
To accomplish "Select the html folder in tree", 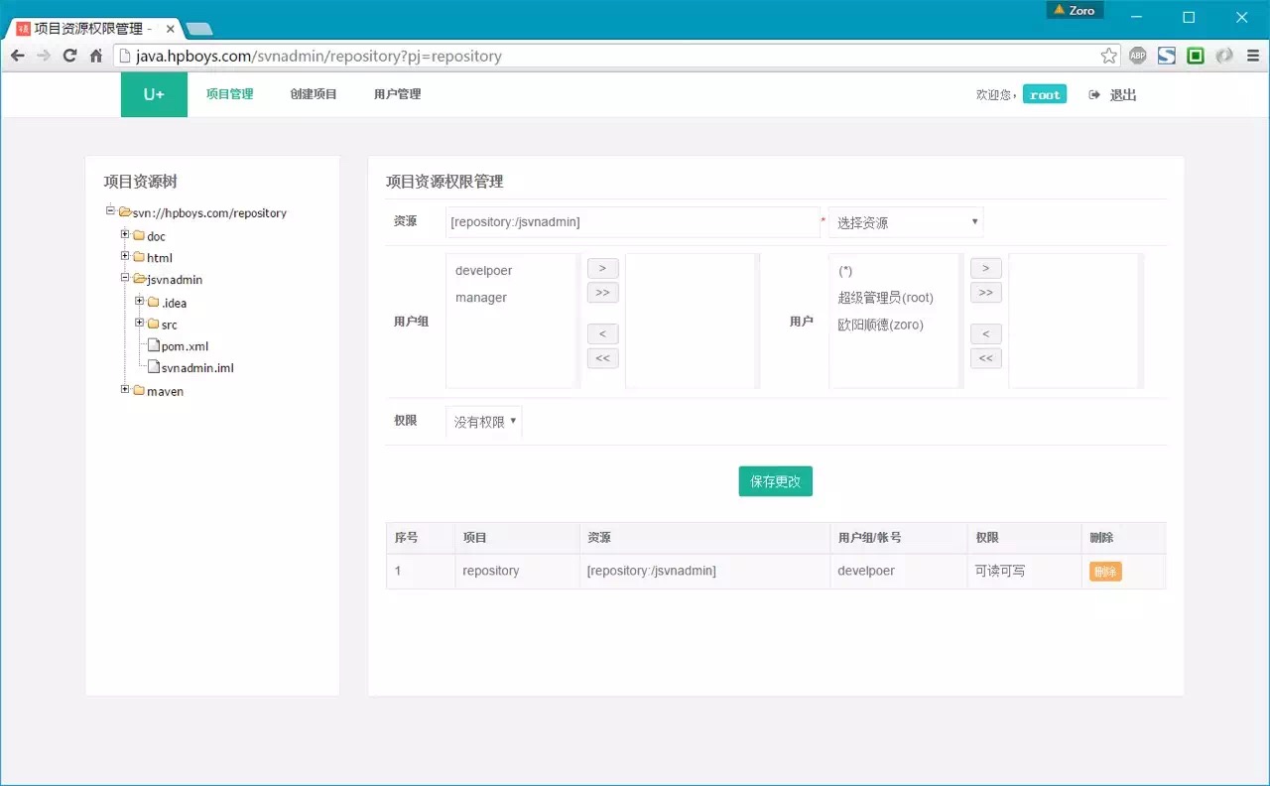I will (x=159, y=258).
